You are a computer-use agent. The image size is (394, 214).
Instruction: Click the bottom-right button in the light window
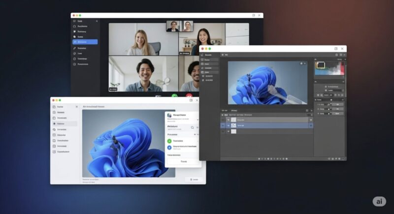pos(194,180)
